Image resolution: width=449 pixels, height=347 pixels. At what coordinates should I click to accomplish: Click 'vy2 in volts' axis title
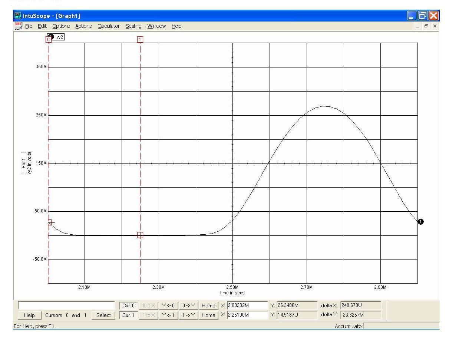coord(29,163)
